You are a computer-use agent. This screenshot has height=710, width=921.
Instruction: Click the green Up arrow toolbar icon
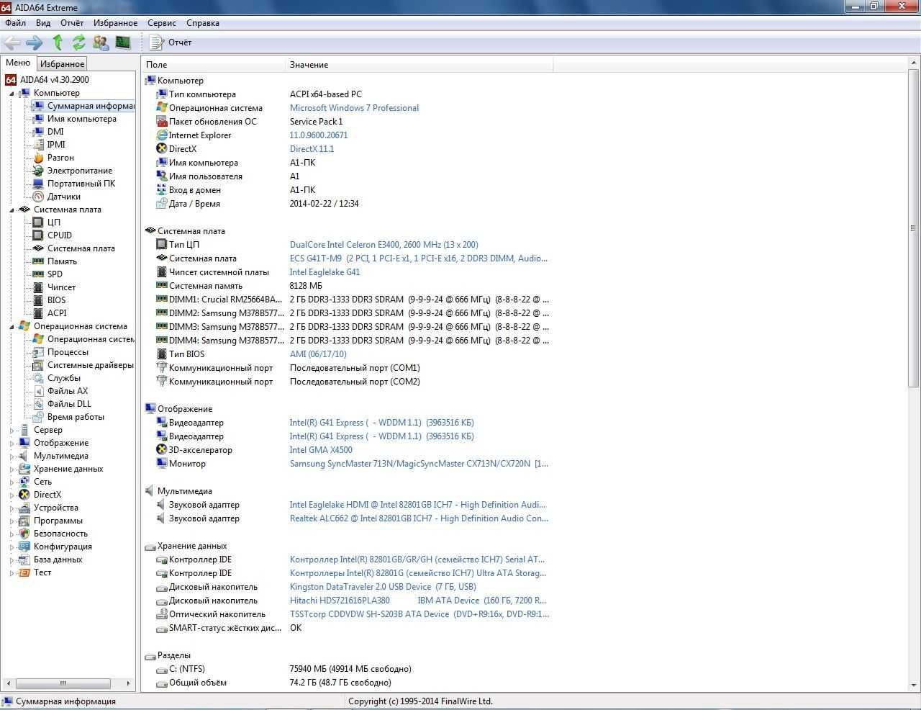click(58, 42)
